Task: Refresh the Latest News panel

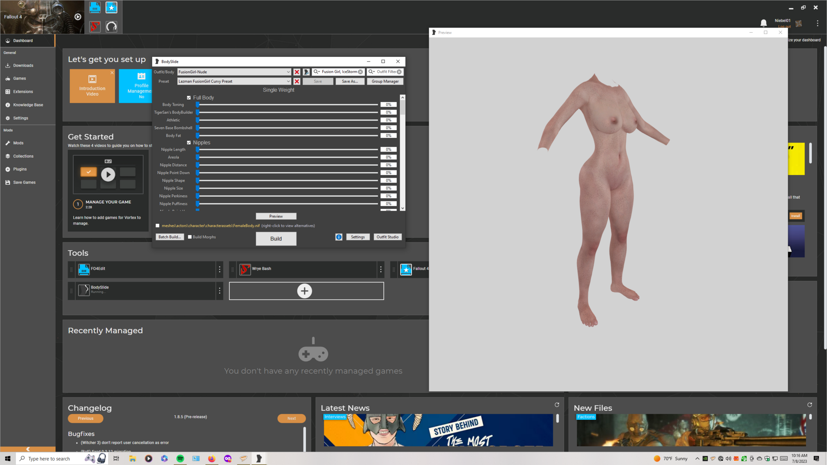Action: 557,405
